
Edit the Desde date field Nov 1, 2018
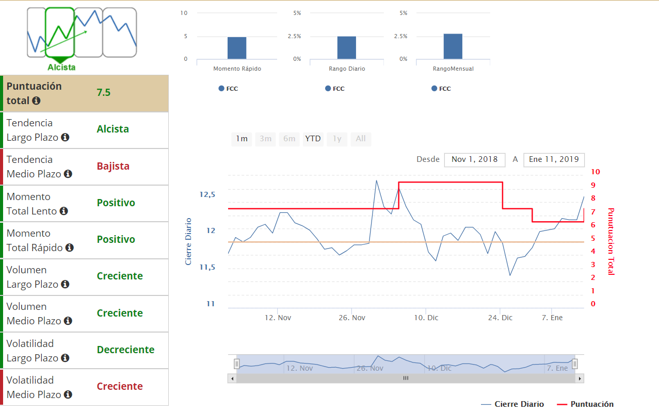pyautogui.click(x=474, y=159)
